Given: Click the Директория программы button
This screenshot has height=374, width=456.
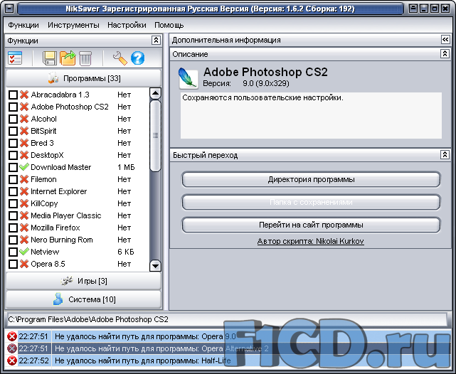Looking at the screenshot, I should [311, 180].
